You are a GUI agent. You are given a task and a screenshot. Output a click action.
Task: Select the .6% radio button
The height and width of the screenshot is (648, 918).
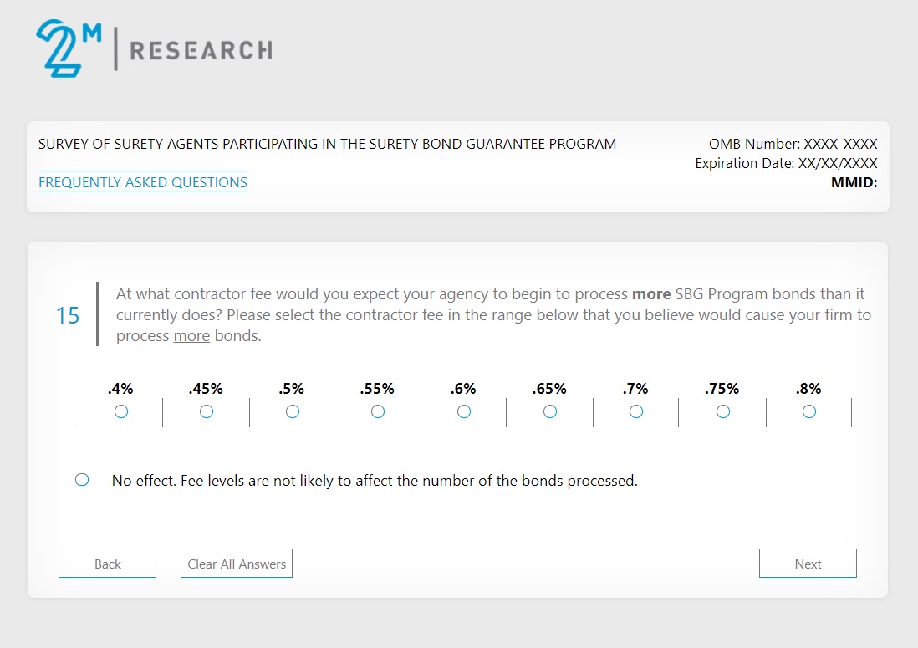[x=464, y=411]
